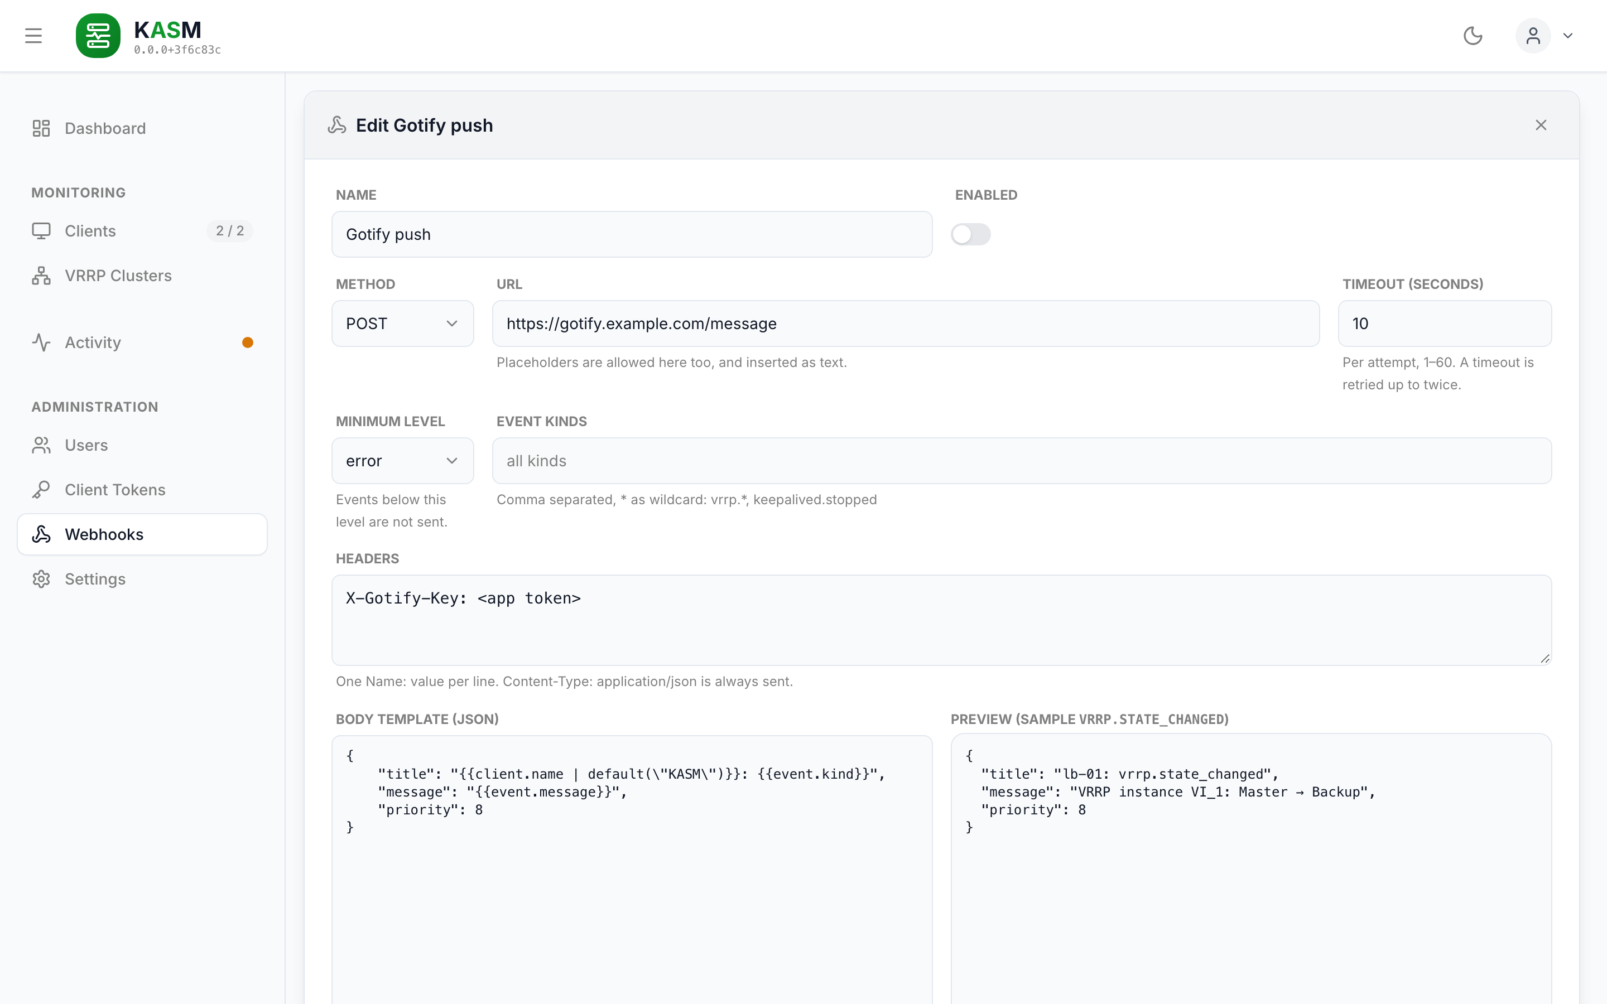This screenshot has height=1004, width=1607.
Task: Switch to dark mode with moon icon
Action: click(1473, 36)
